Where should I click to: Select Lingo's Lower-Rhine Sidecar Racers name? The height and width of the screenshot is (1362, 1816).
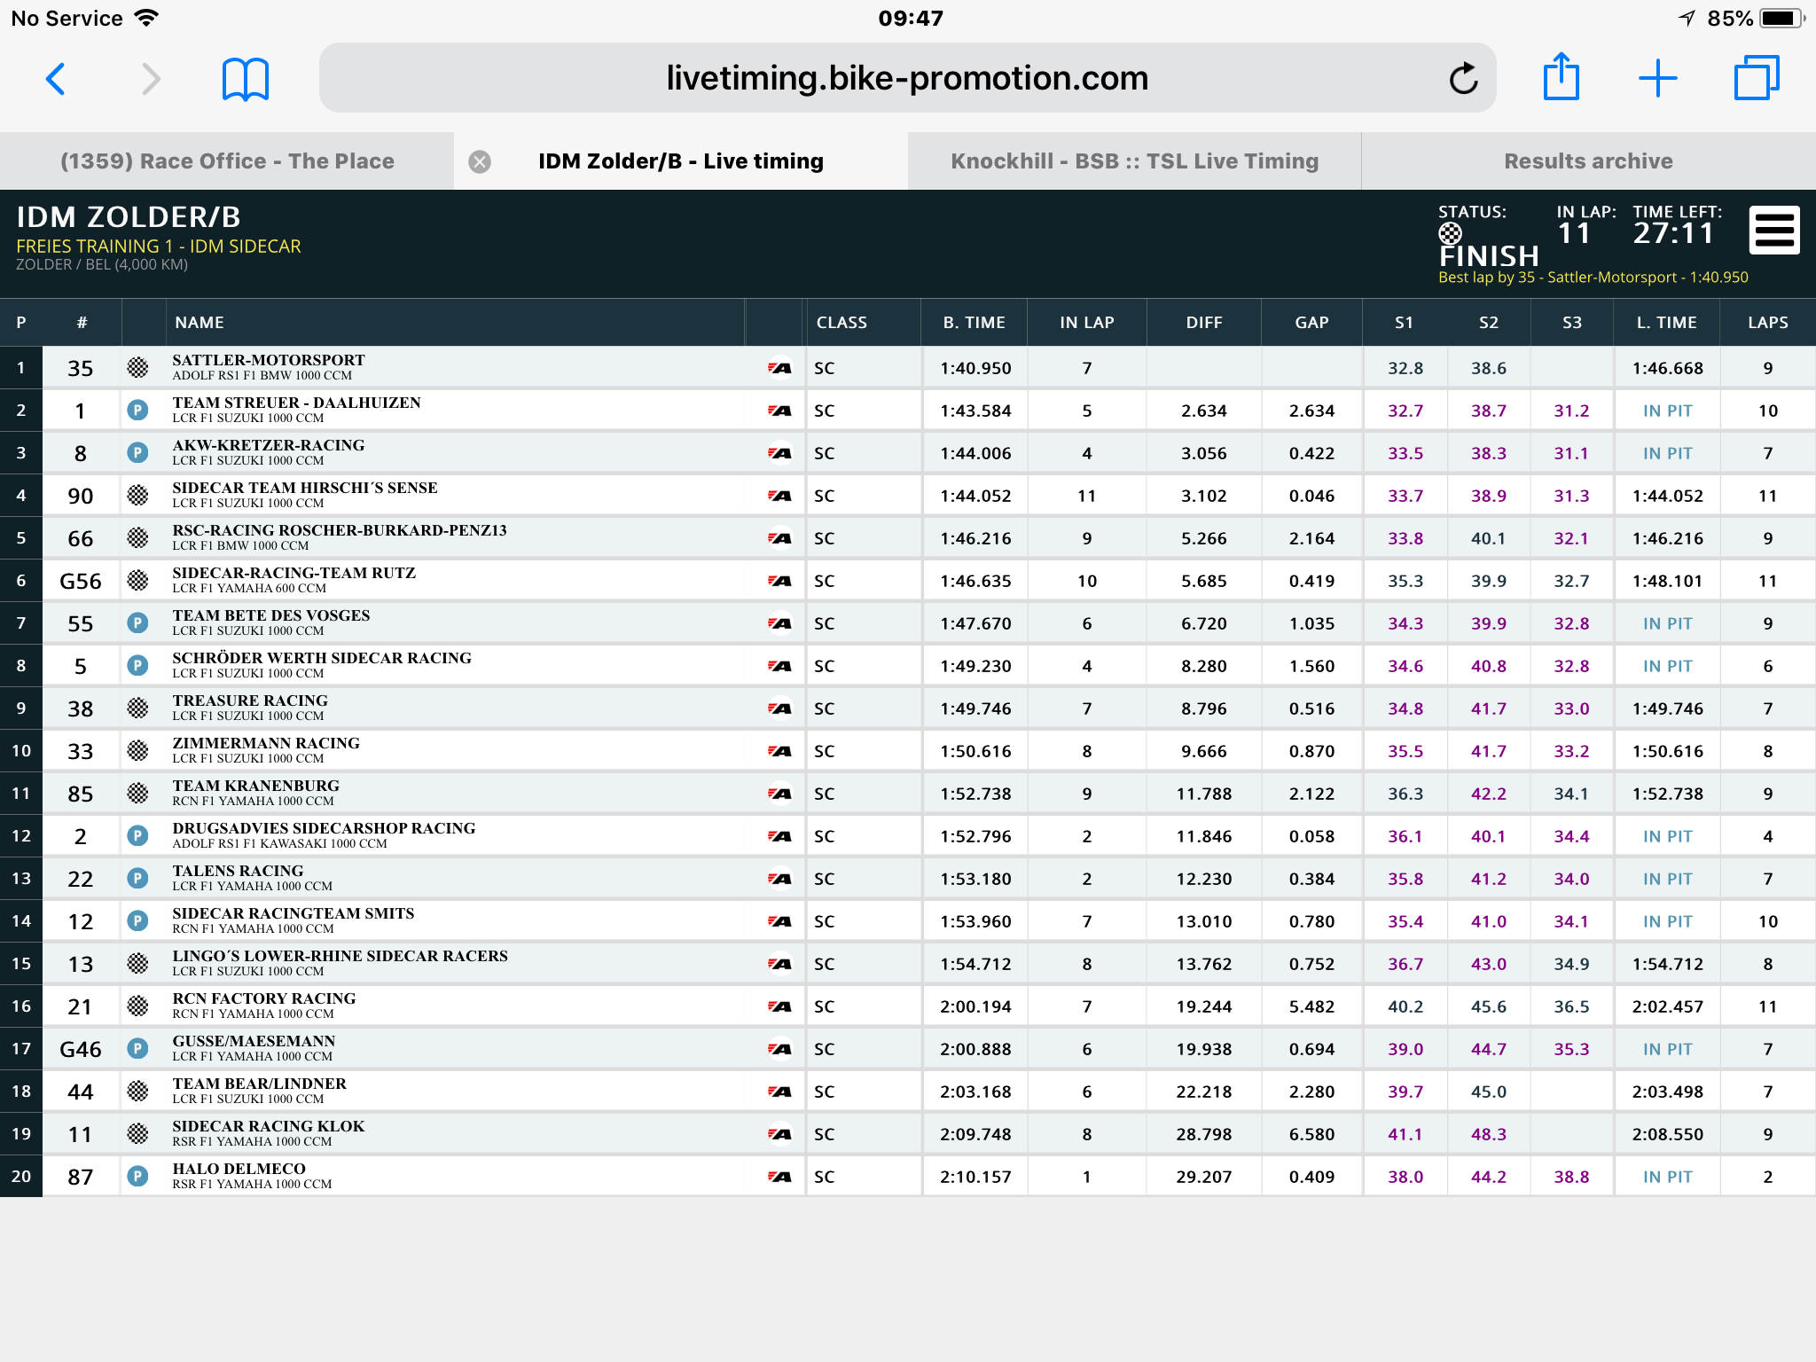(340, 956)
